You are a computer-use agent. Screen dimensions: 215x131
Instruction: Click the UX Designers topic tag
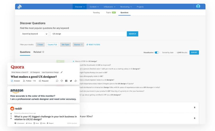pyautogui.click(x=35, y=72)
